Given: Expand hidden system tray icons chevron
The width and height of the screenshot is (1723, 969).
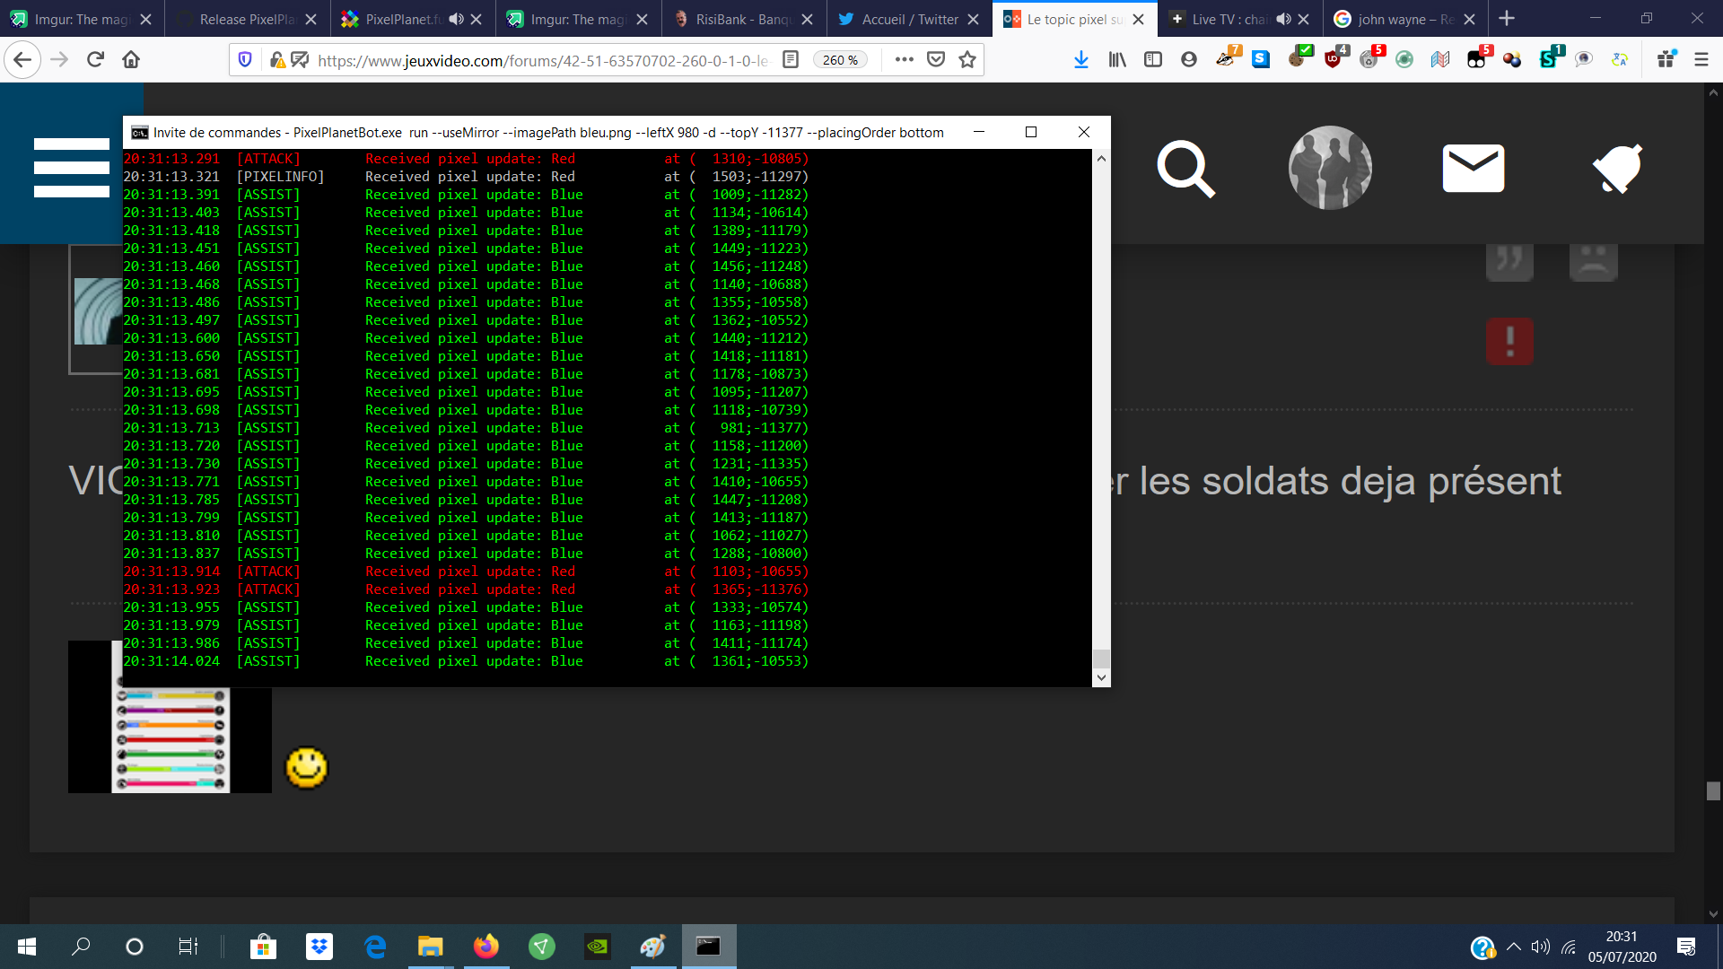Looking at the screenshot, I should (x=1514, y=947).
